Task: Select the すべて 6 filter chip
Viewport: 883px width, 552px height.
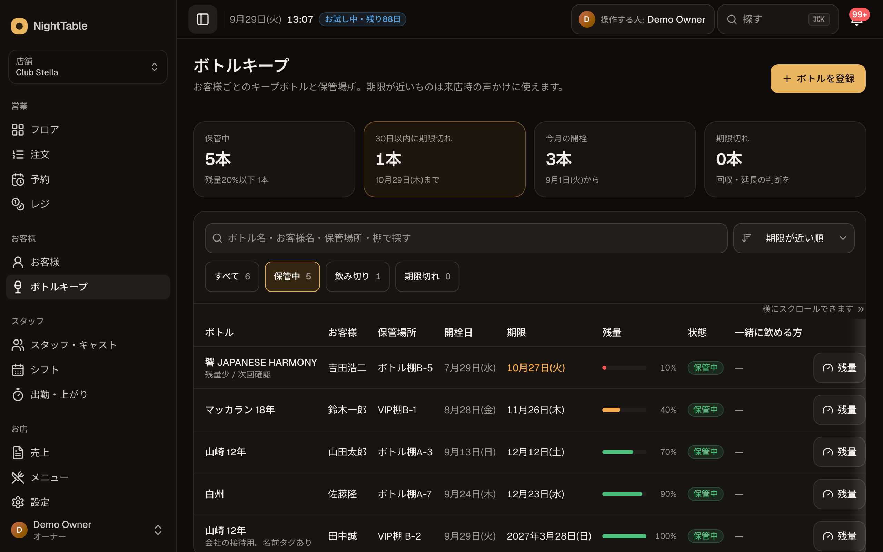Action: (x=232, y=276)
